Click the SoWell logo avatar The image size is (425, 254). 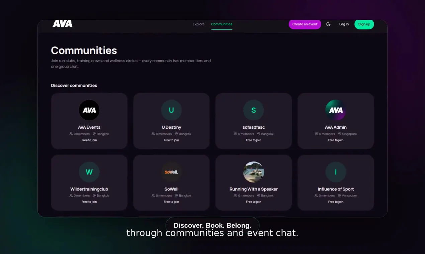[171, 172]
